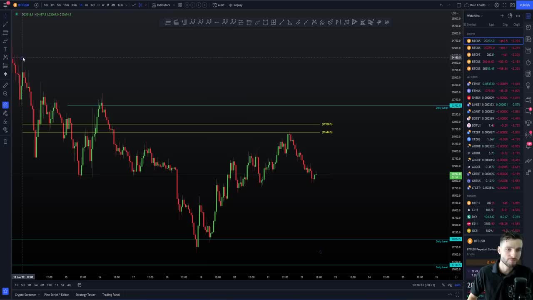Open the main hamburger menu
533x300 pixels.
(5, 5)
